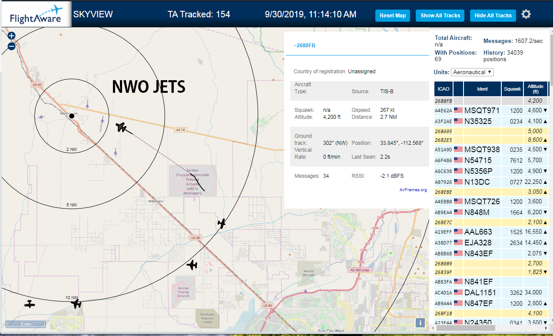This screenshot has width=553, height=336.
Task: Zoom out the map with minus button
Action: click(x=12, y=46)
